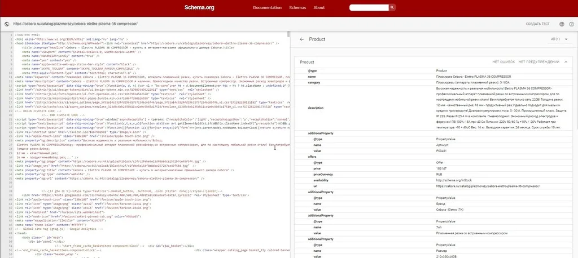Open the About menu item
The height and width of the screenshot is (258, 578).
coord(319,7)
